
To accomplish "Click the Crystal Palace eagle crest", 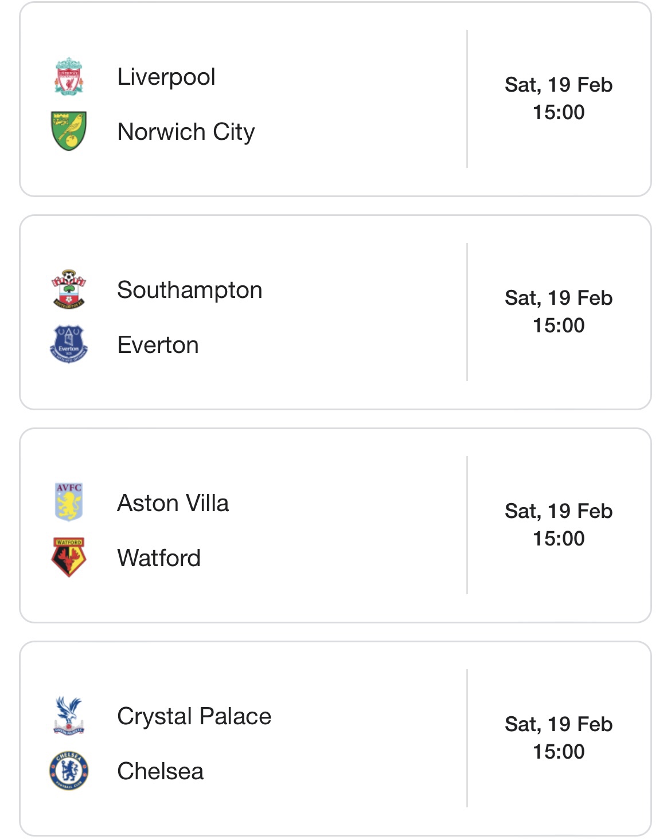I will coord(69,716).
